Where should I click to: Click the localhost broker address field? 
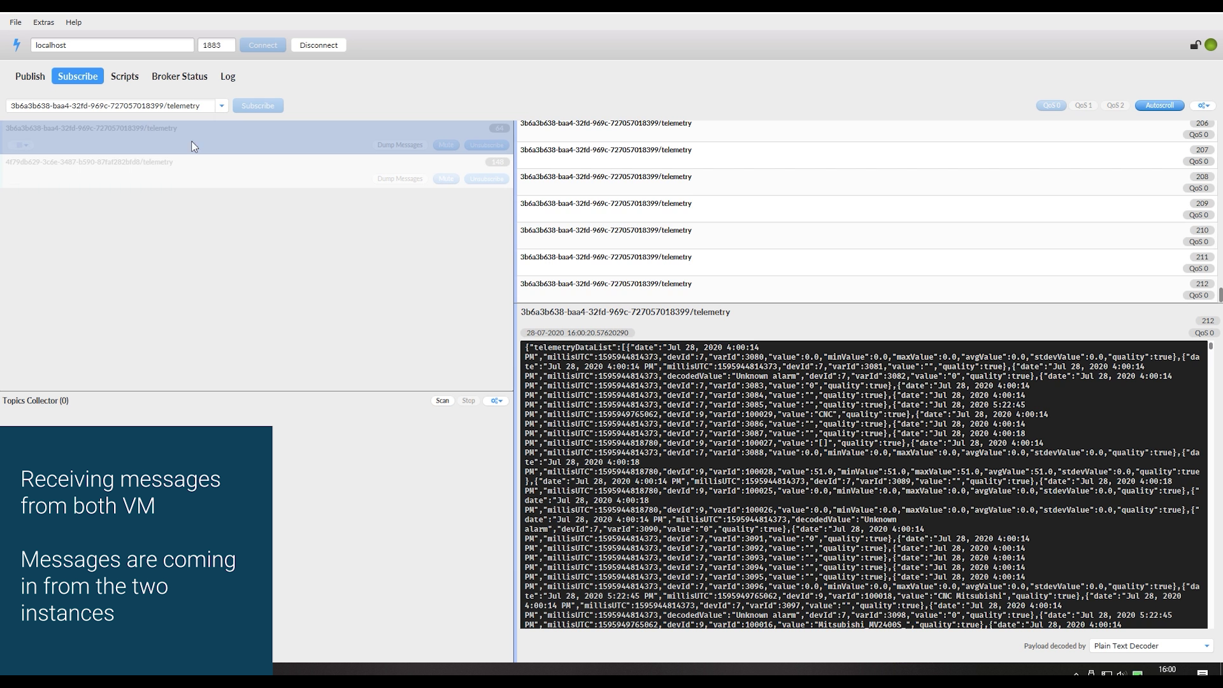[112, 45]
